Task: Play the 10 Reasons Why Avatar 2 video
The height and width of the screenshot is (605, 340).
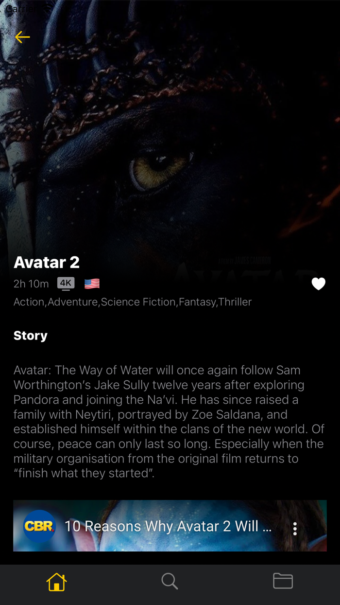Action: pyautogui.click(x=170, y=526)
